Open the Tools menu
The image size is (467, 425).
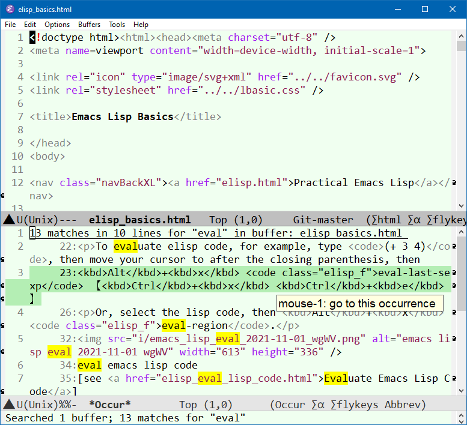117,25
